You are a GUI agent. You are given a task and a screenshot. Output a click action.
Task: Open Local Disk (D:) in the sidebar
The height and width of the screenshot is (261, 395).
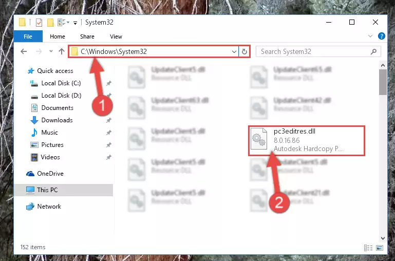point(61,96)
